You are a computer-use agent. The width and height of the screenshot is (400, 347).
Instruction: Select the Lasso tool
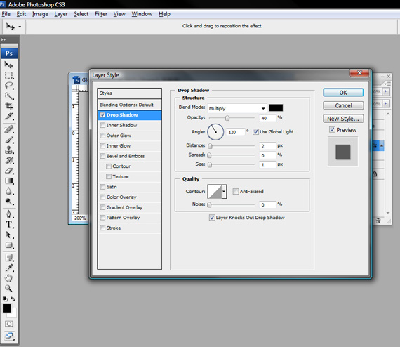tap(9, 86)
